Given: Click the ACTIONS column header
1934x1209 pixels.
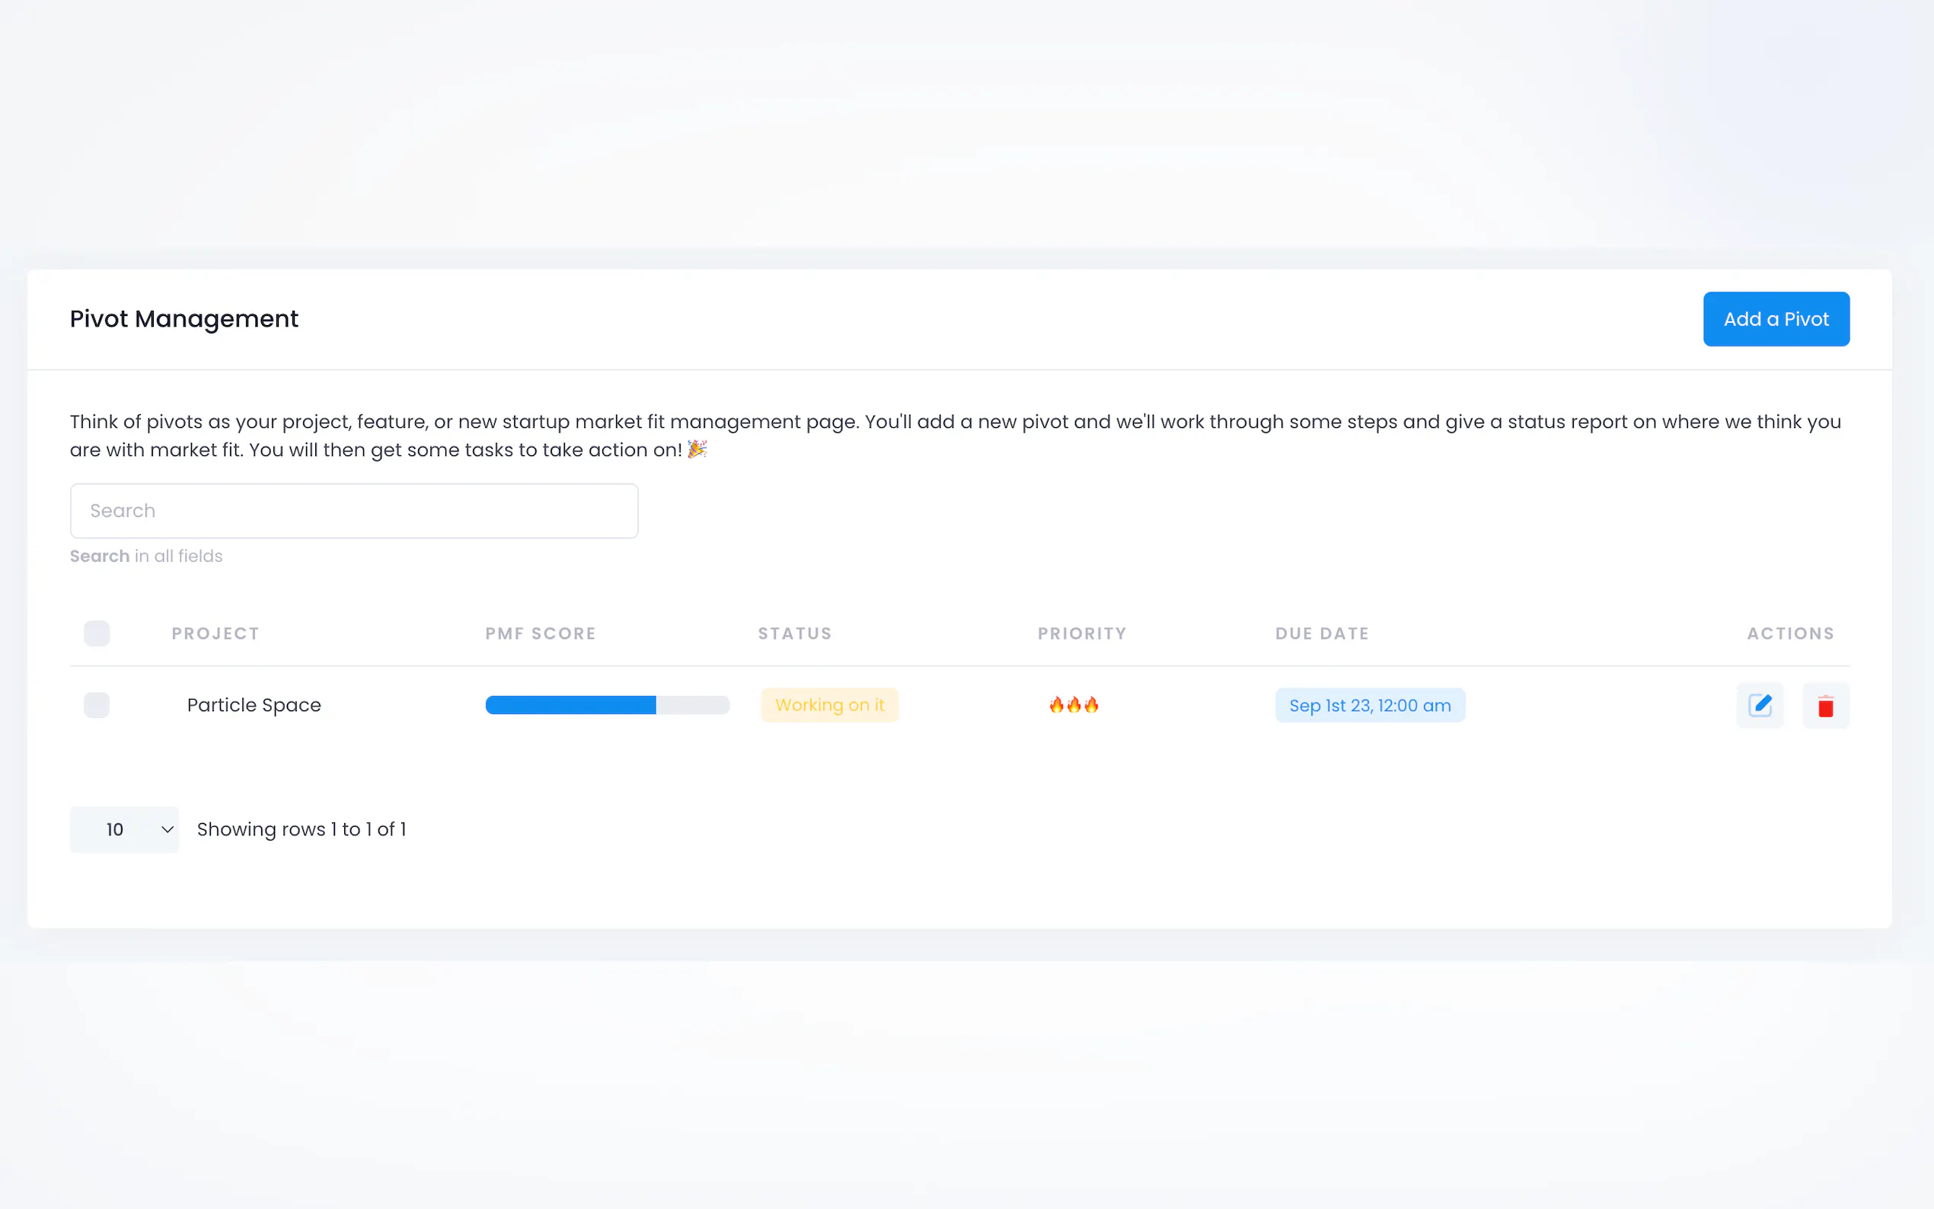Looking at the screenshot, I should click(x=1790, y=633).
